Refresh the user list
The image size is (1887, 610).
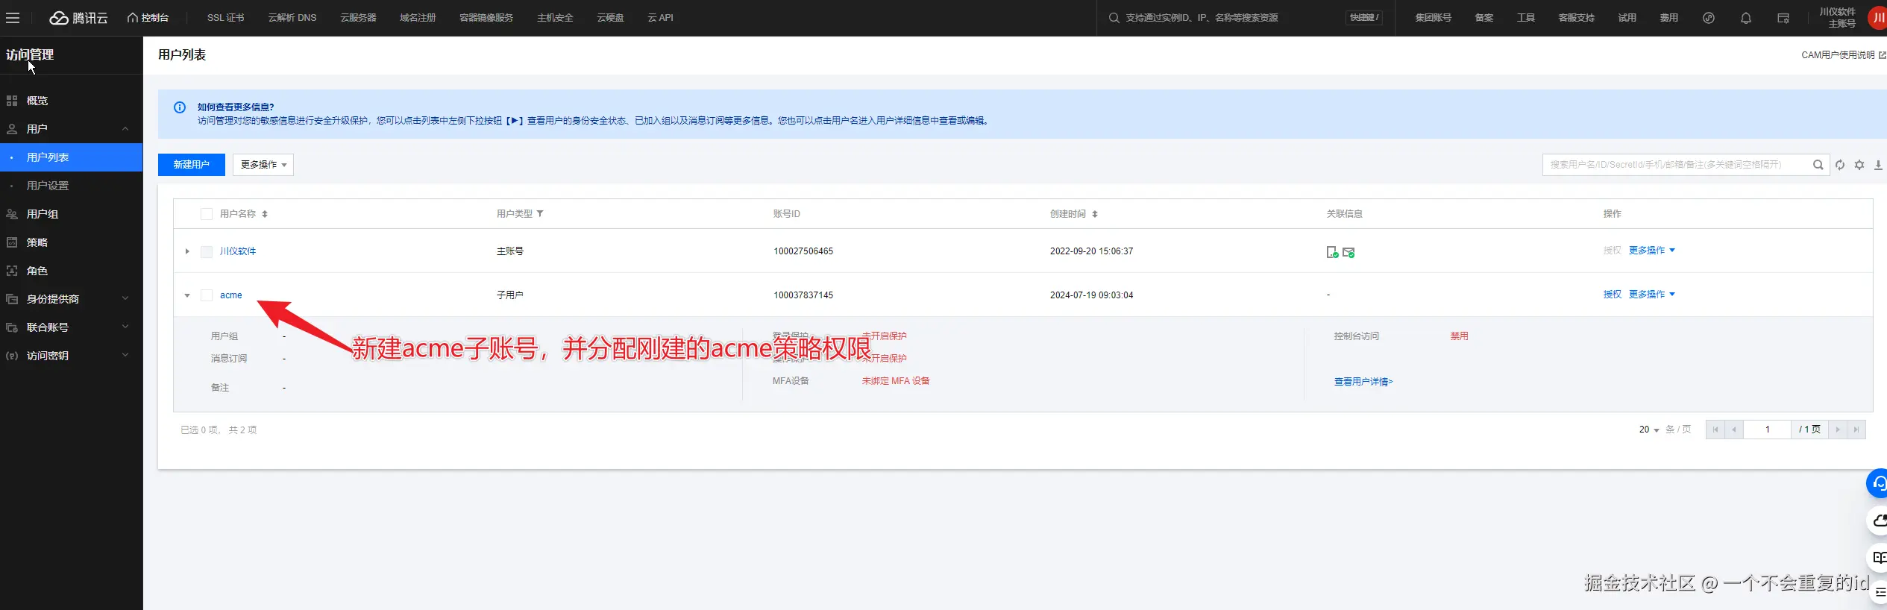pyautogui.click(x=1840, y=165)
